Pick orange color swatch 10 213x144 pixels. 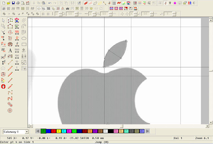coord(90,131)
